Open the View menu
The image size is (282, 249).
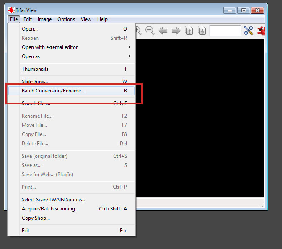click(x=86, y=19)
